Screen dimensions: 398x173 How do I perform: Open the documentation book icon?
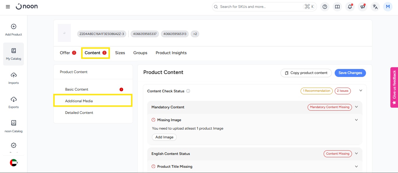point(337,7)
